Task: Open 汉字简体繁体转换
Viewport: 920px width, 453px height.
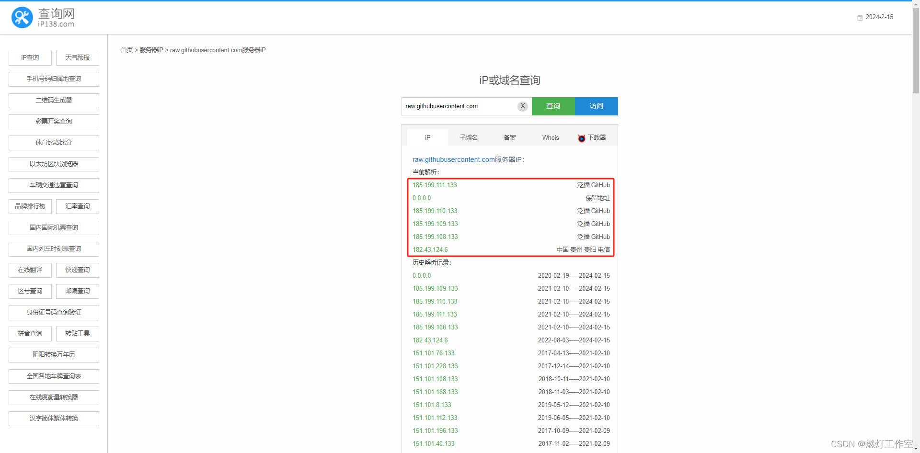Action: tap(54, 419)
